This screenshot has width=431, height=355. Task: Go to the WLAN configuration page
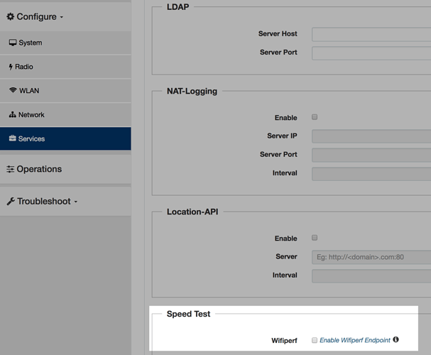click(29, 91)
